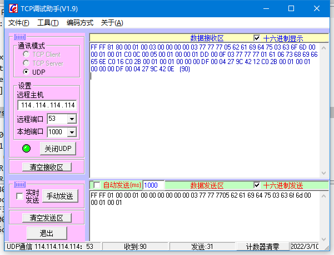The image size is (334, 255).
Task: Enable the 实时发送 checkbox
Action: 19,196
